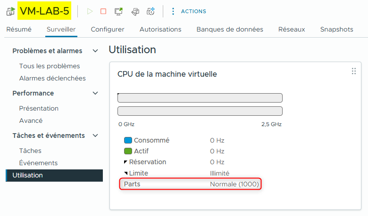Click the red power off icon
Viewport: 368px width, 216px height.
(x=103, y=11)
